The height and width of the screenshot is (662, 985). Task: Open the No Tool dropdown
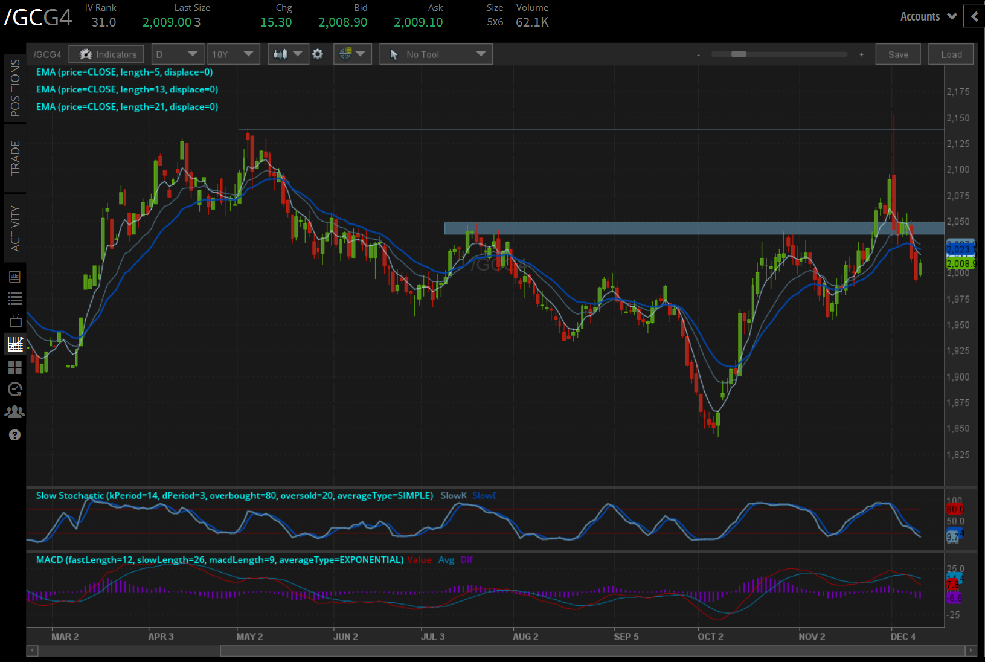435,54
